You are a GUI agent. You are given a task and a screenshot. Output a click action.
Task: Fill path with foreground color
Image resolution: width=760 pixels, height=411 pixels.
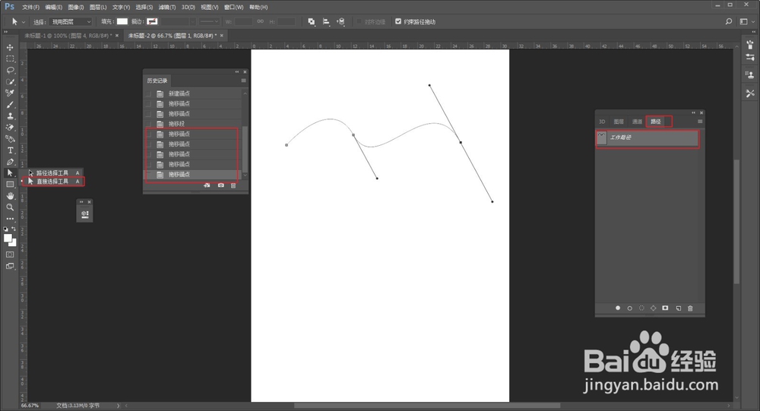coord(617,308)
